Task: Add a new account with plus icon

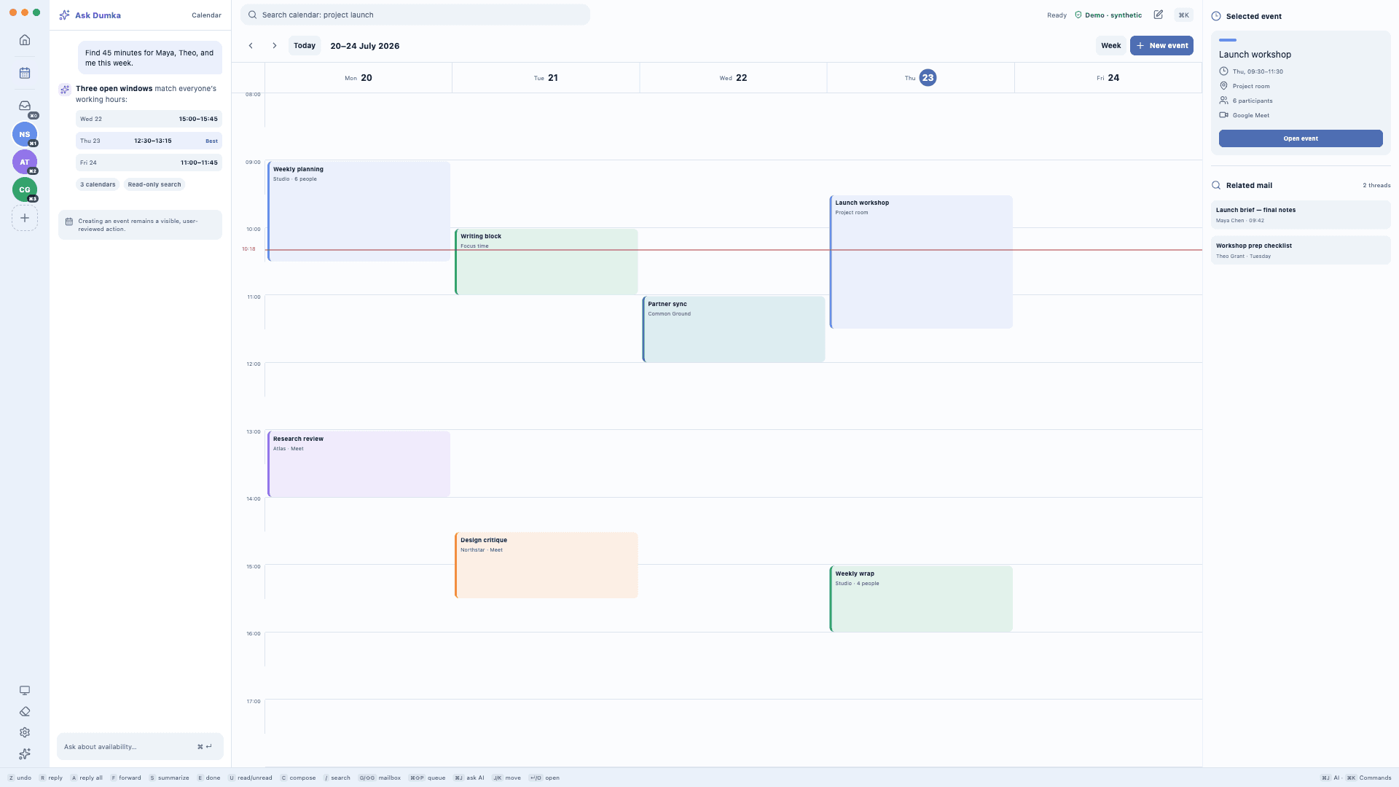Action: tap(25, 218)
